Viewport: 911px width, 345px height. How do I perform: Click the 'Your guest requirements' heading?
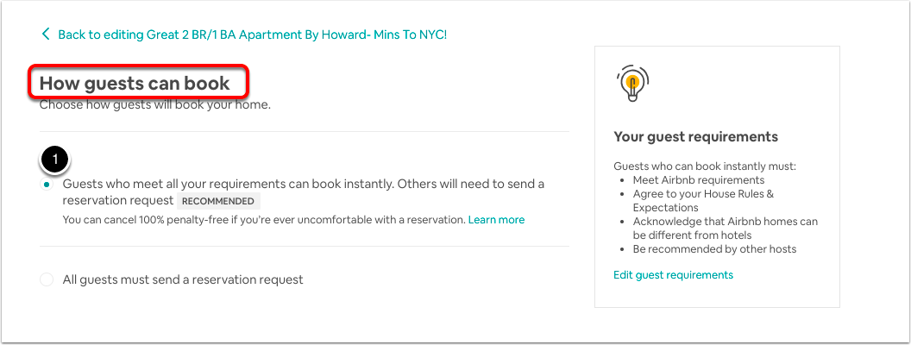[x=695, y=137]
